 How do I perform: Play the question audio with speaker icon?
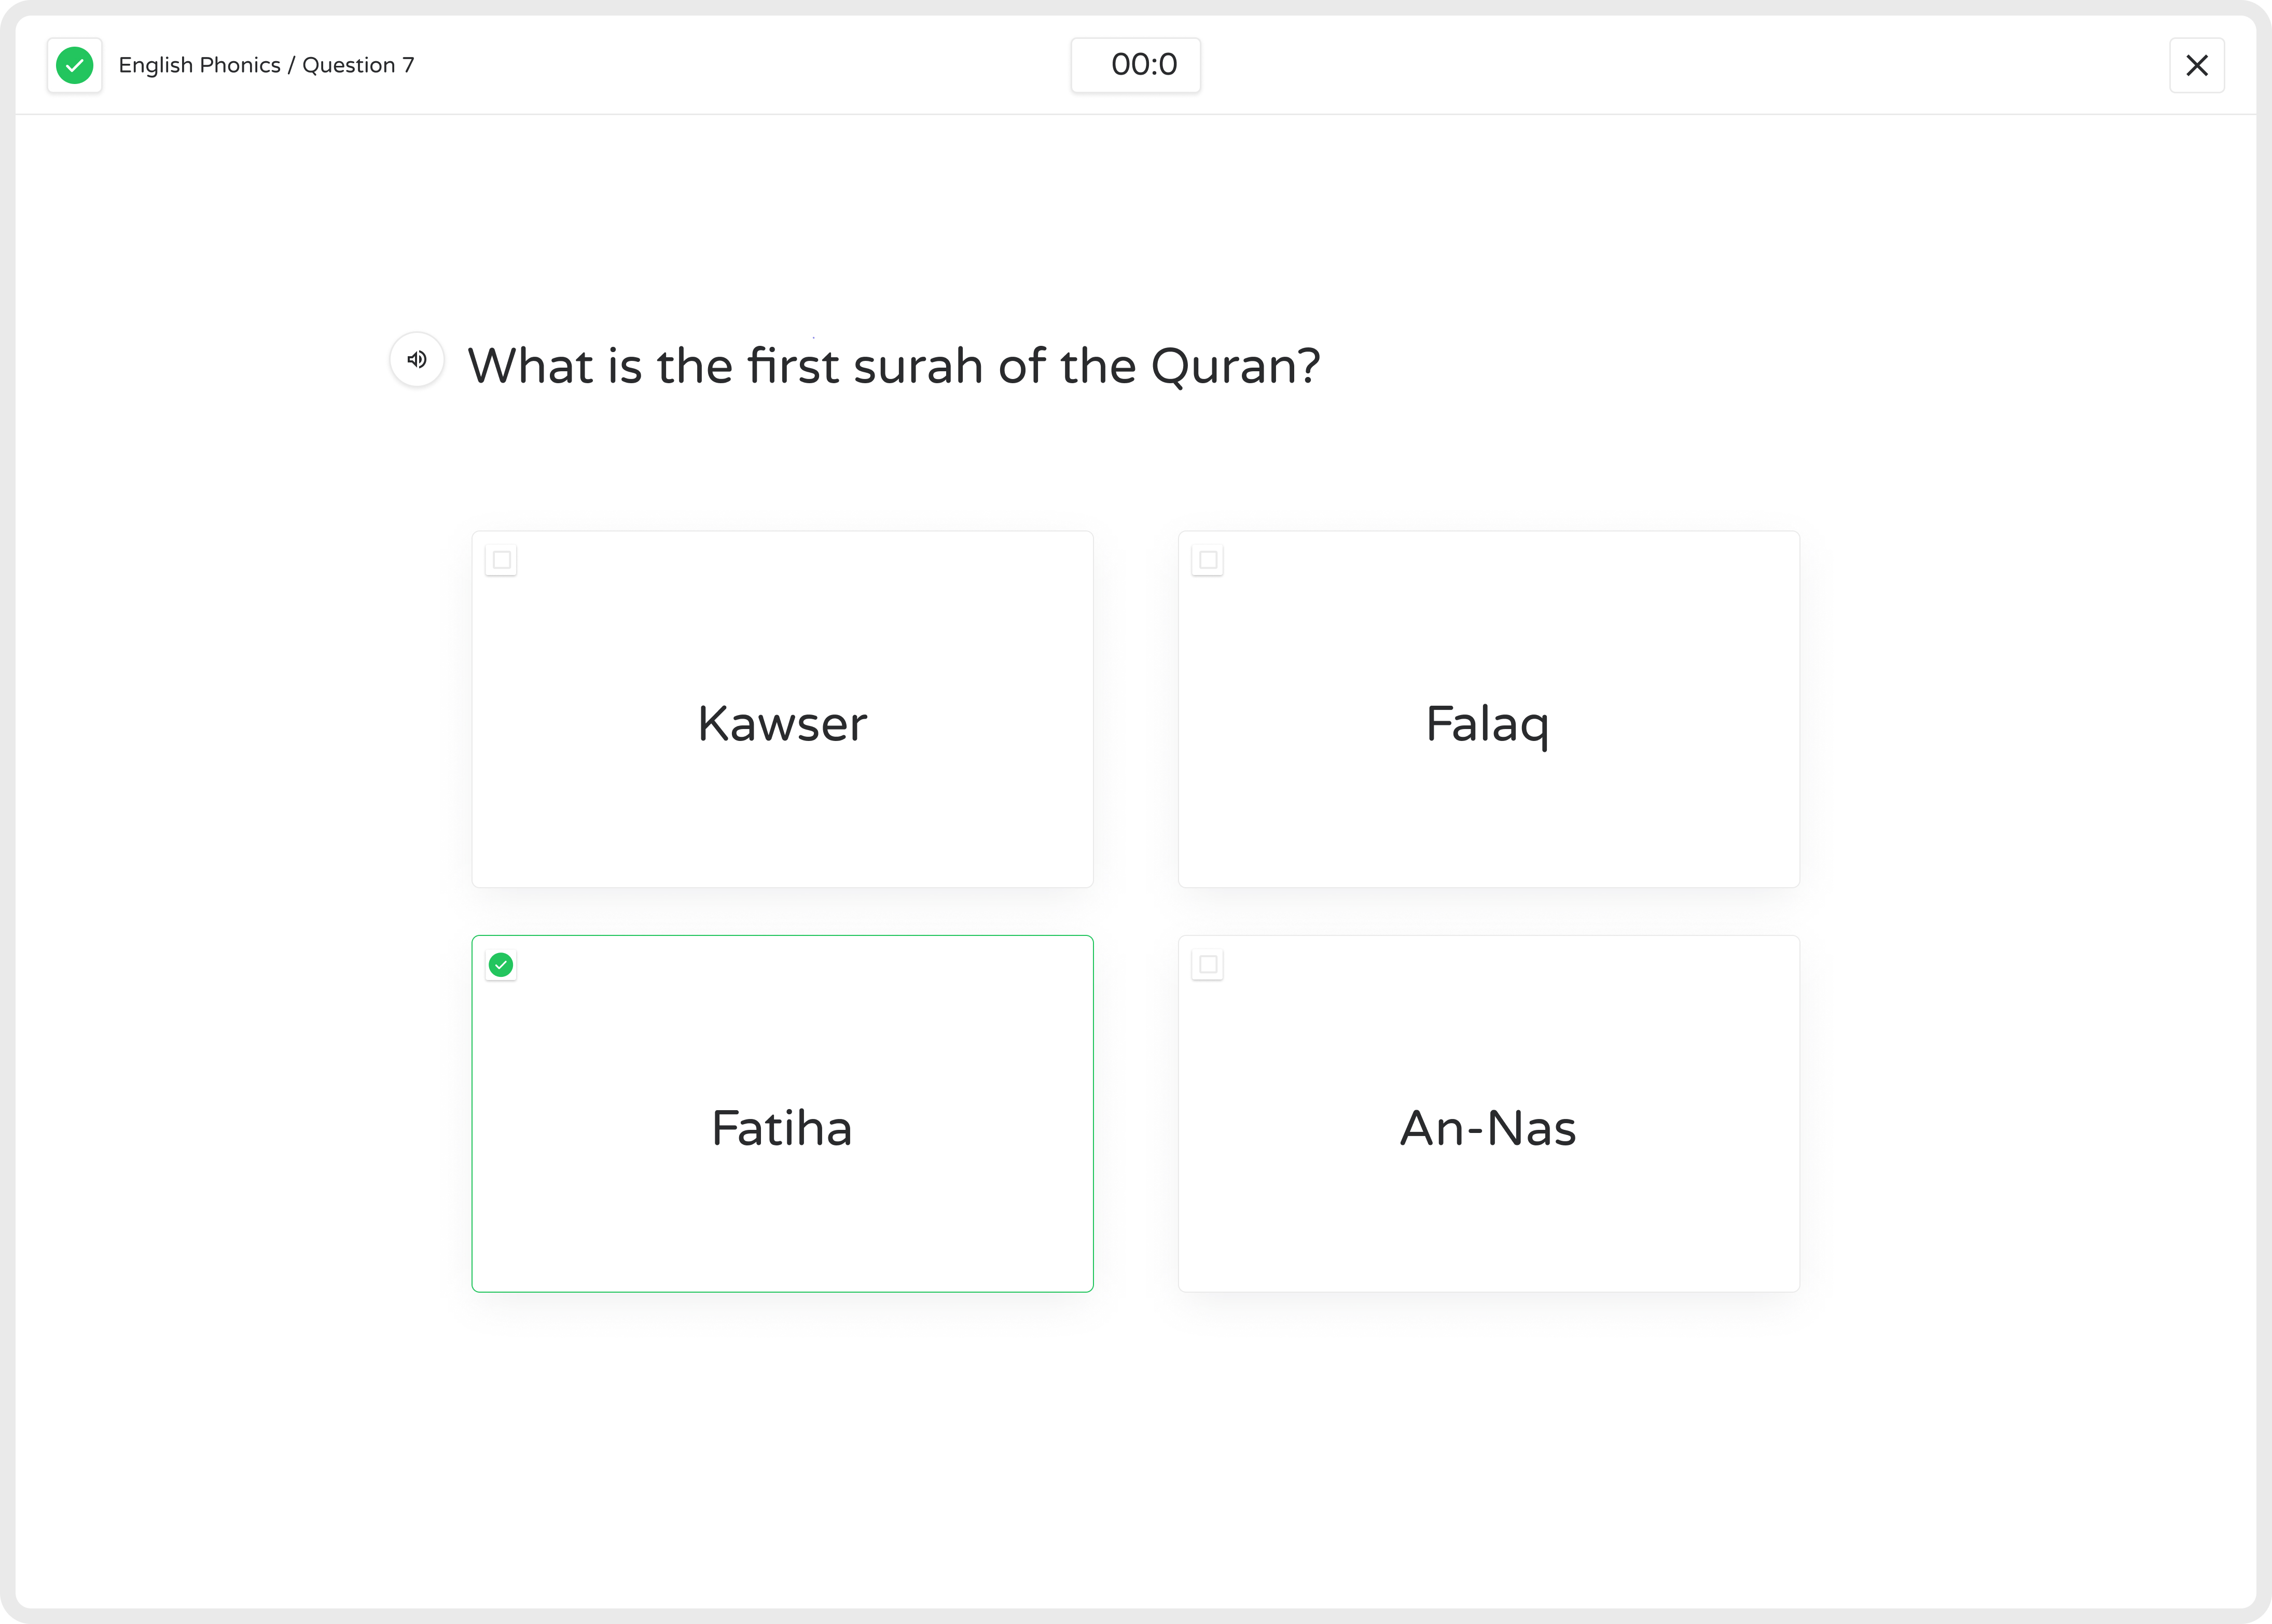click(417, 359)
